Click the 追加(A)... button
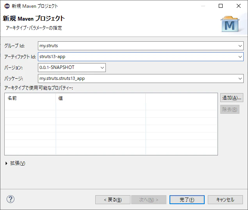The image size is (248, 210). [x=232, y=98]
